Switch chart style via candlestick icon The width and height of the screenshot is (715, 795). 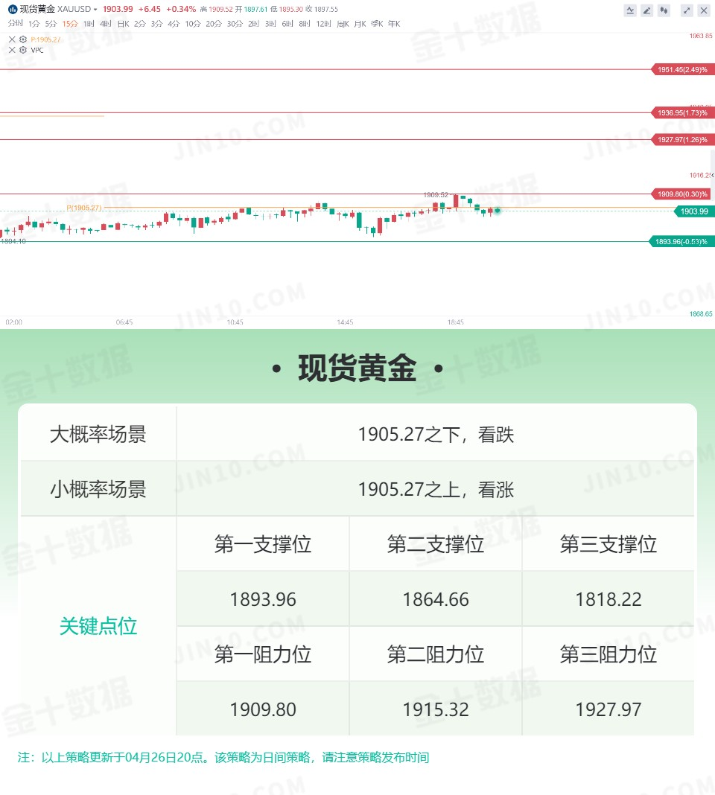coord(664,10)
